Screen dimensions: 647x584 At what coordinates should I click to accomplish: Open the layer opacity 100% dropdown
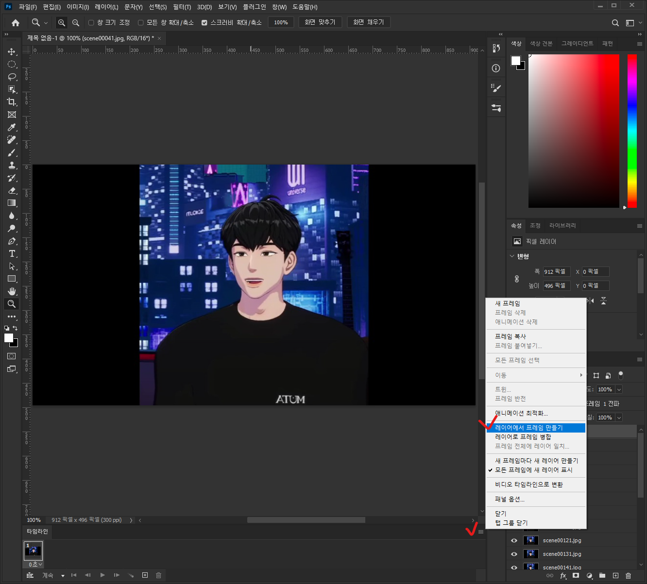point(619,389)
